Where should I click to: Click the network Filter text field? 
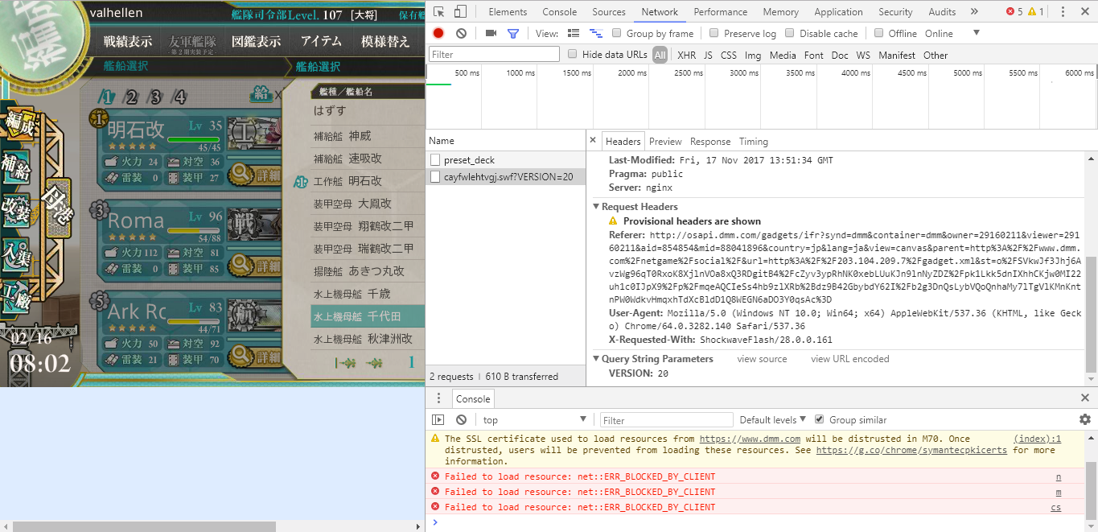(x=494, y=55)
